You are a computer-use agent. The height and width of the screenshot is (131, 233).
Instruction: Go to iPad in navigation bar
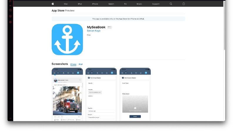[80, 4]
